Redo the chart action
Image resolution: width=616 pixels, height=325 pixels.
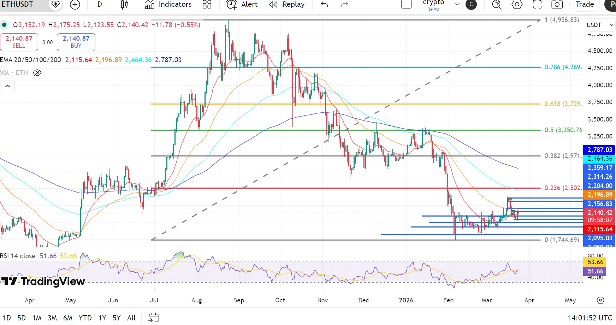click(344, 4)
